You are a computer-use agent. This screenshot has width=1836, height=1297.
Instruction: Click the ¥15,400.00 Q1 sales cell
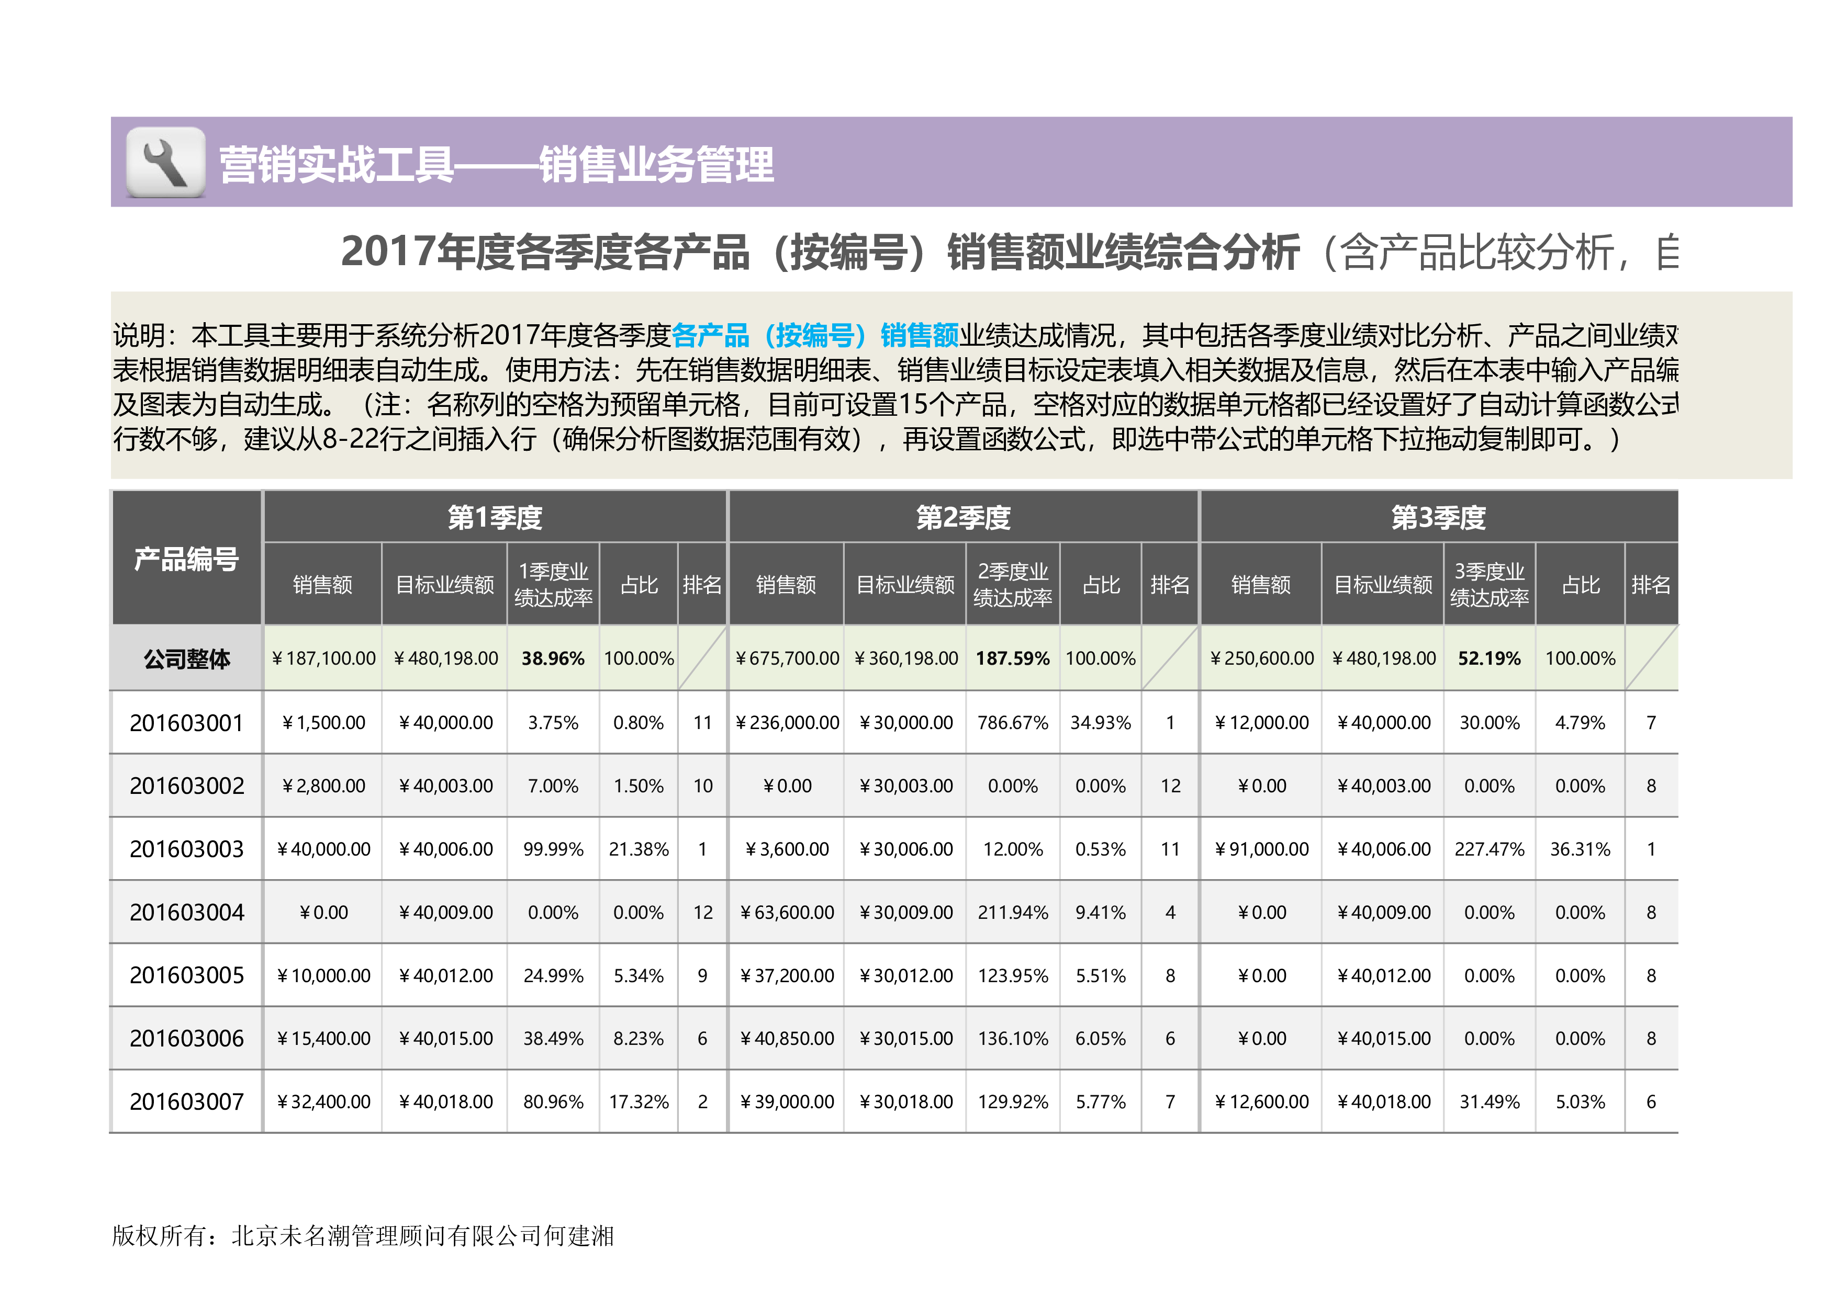pyautogui.click(x=323, y=1038)
